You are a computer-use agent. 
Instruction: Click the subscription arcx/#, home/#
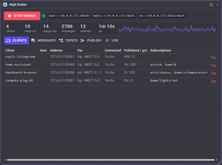pyautogui.click(x=163, y=65)
